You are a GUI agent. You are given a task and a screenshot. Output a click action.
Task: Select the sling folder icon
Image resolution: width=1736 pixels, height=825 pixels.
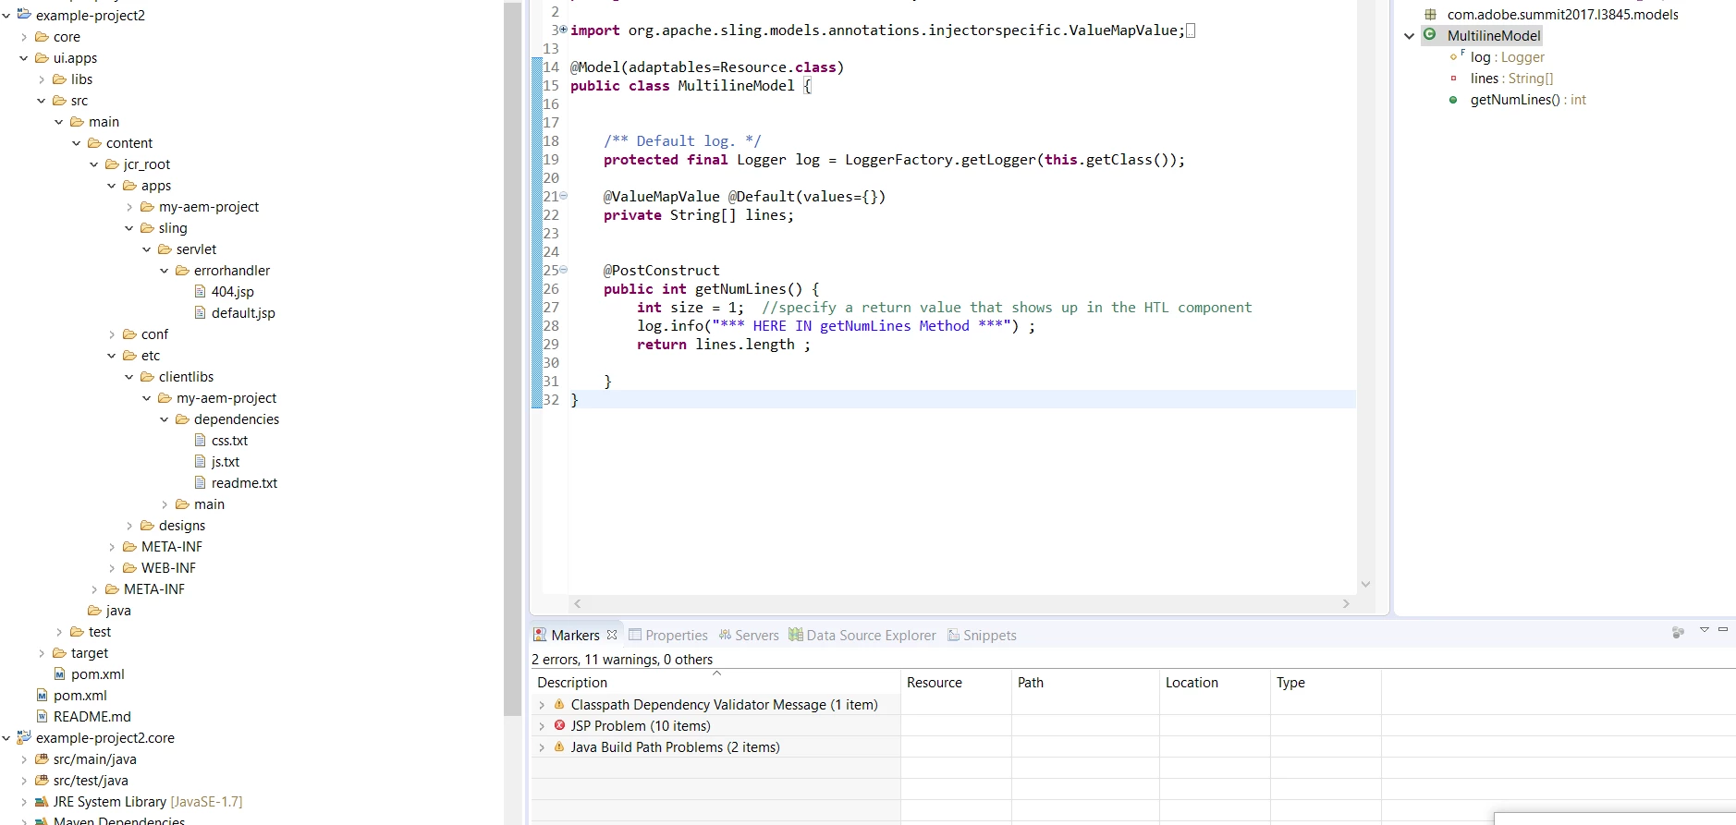click(147, 228)
